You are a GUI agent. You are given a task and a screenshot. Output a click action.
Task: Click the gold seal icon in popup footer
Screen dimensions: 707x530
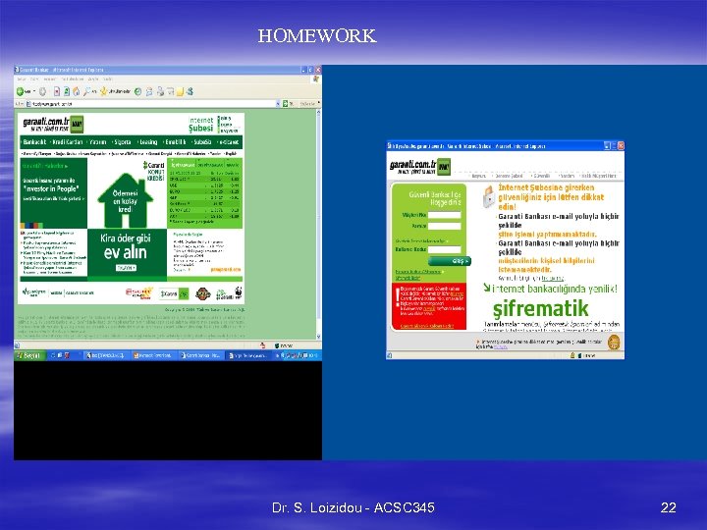coord(614,343)
